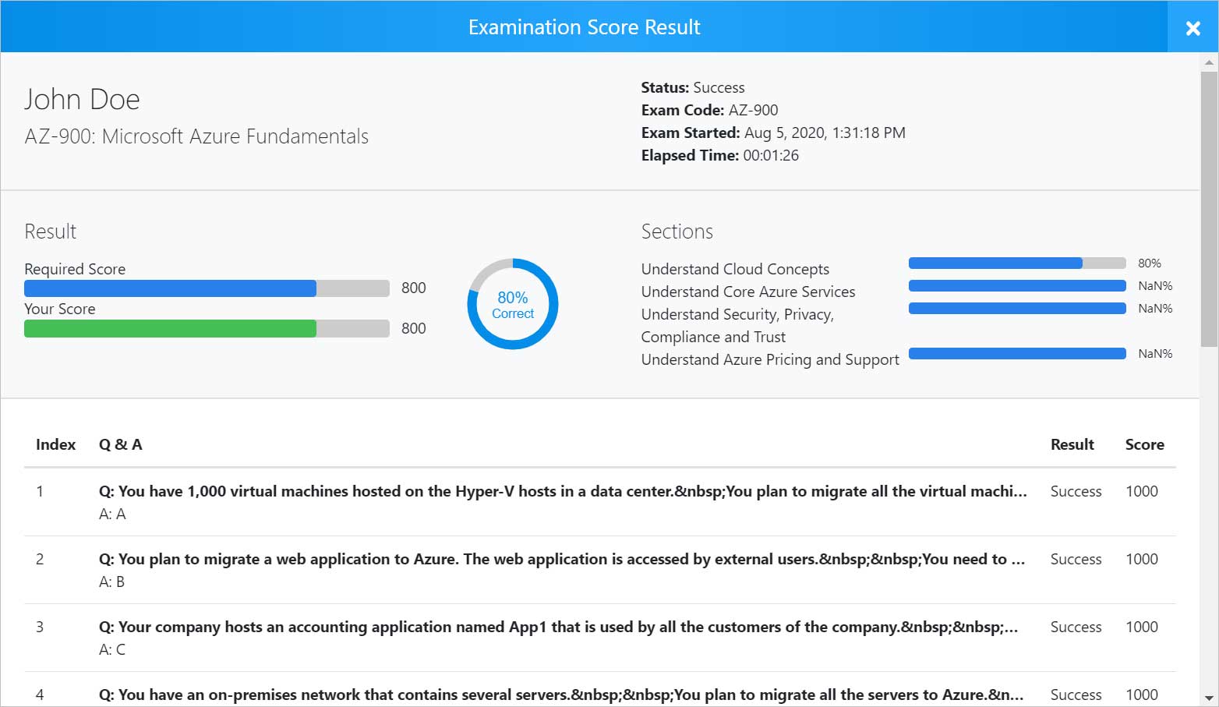The image size is (1219, 707).
Task: Click the Index column header
Action: (x=56, y=444)
